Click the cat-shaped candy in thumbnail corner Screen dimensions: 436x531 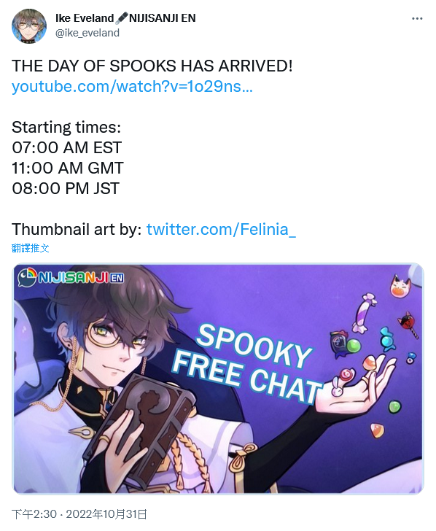pyautogui.click(x=400, y=287)
